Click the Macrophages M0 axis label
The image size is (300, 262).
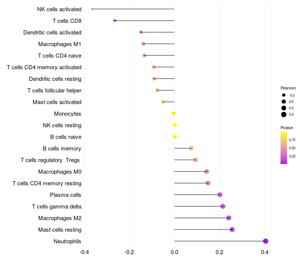click(x=60, y=172)
